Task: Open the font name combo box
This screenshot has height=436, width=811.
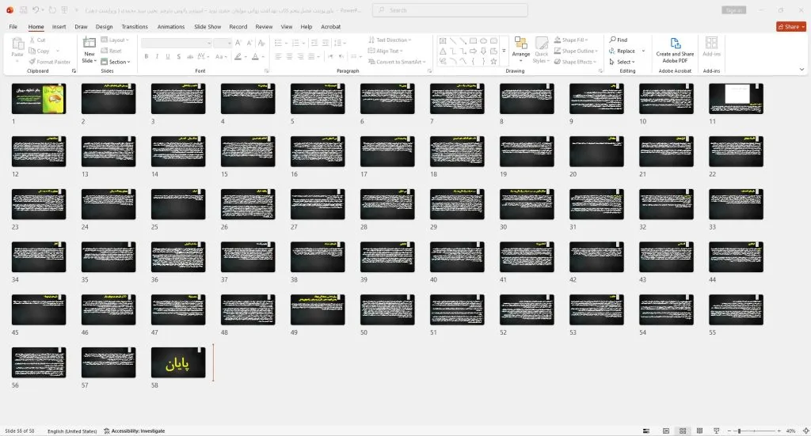Action: pos(177,43)
